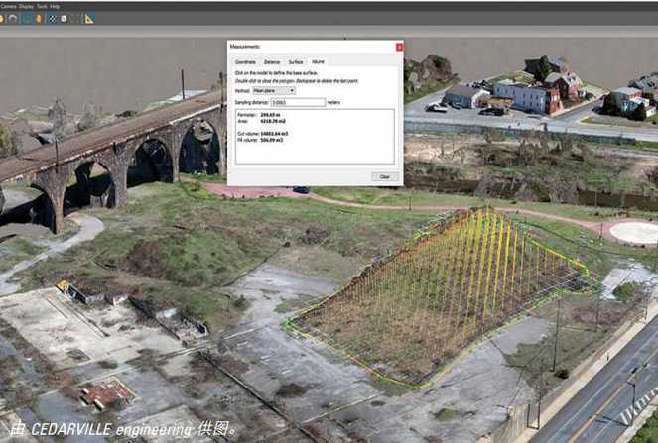The width and height of the screenshot is (658, 443).
Task: Click the white square toolbar icon
Action: 64,19
